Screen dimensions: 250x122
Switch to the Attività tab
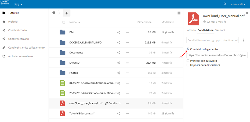click(x=191, y=30)
